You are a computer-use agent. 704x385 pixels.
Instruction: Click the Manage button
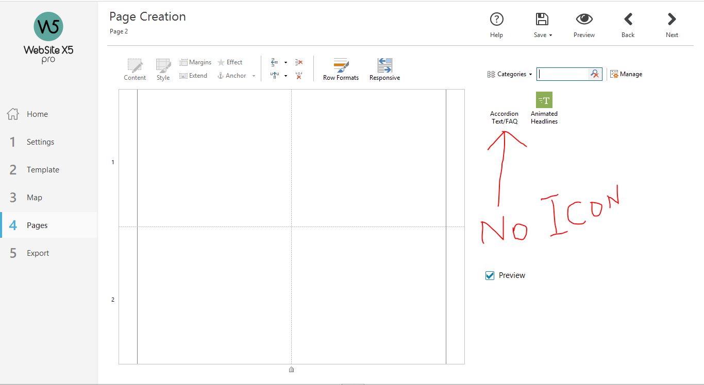(x=626, y=74)
